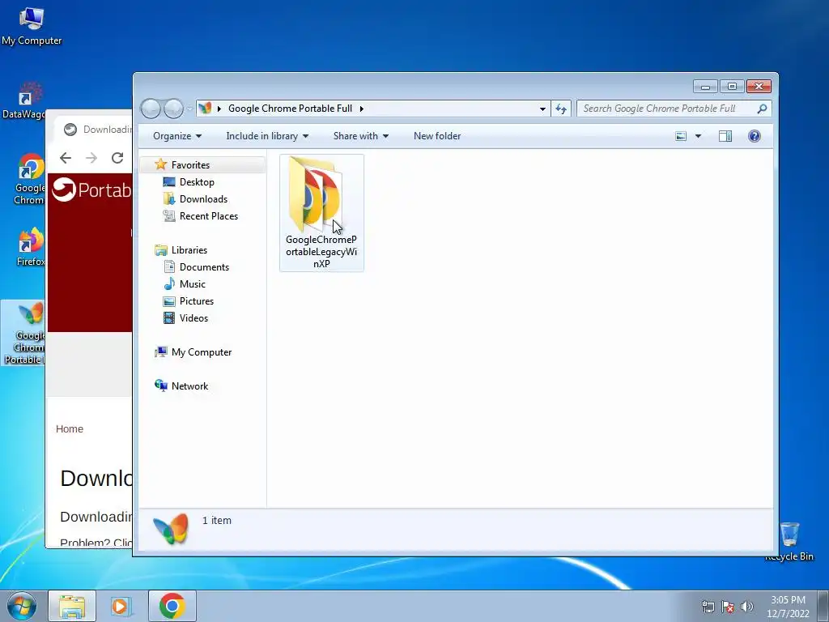Select the Google Chrome desktop shortcut

coord(29,179)
